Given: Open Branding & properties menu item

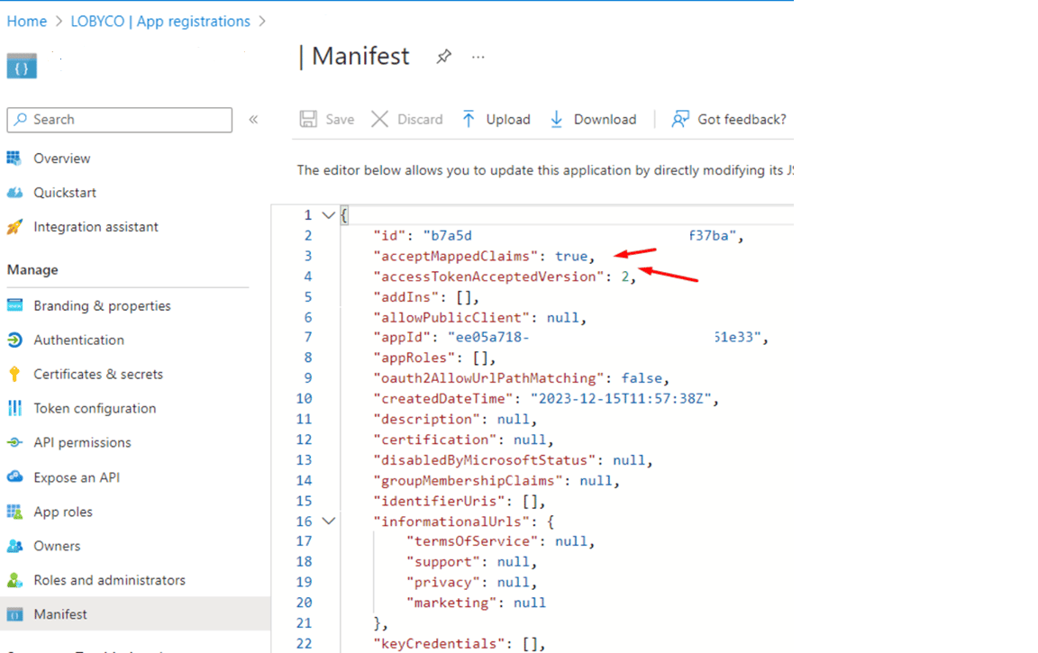Looking at the screenshot, I should coord(102,305).
